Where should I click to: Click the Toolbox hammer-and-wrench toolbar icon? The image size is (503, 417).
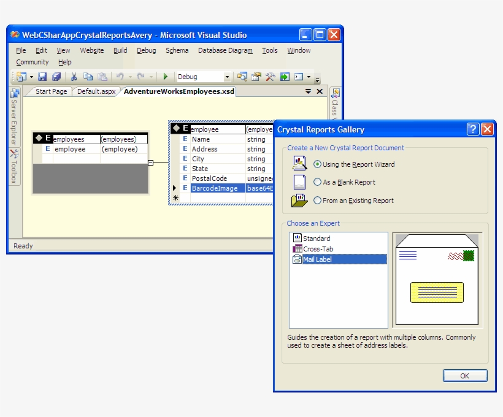271,77
